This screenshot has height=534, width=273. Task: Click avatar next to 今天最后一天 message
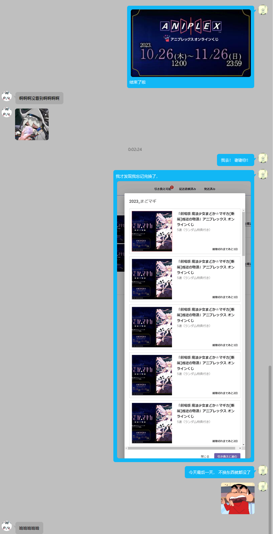(263, 470)
